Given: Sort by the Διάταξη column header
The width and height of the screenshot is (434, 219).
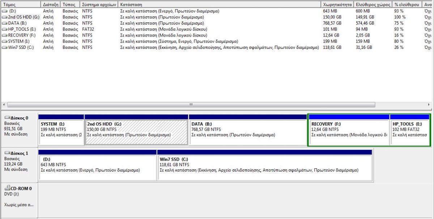Looking at the screenshot, I should click(51, 4).
